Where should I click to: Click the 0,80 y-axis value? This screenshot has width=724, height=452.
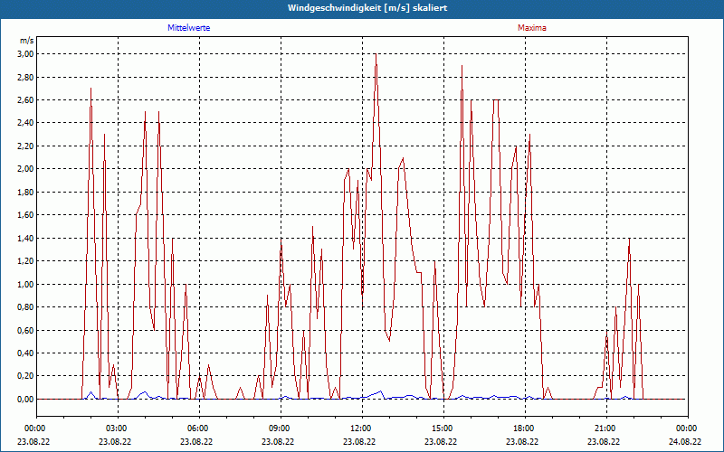pyautogui.click(x=26, y=307)
